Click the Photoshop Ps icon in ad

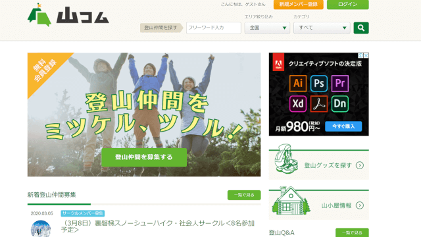click(318, 84)
